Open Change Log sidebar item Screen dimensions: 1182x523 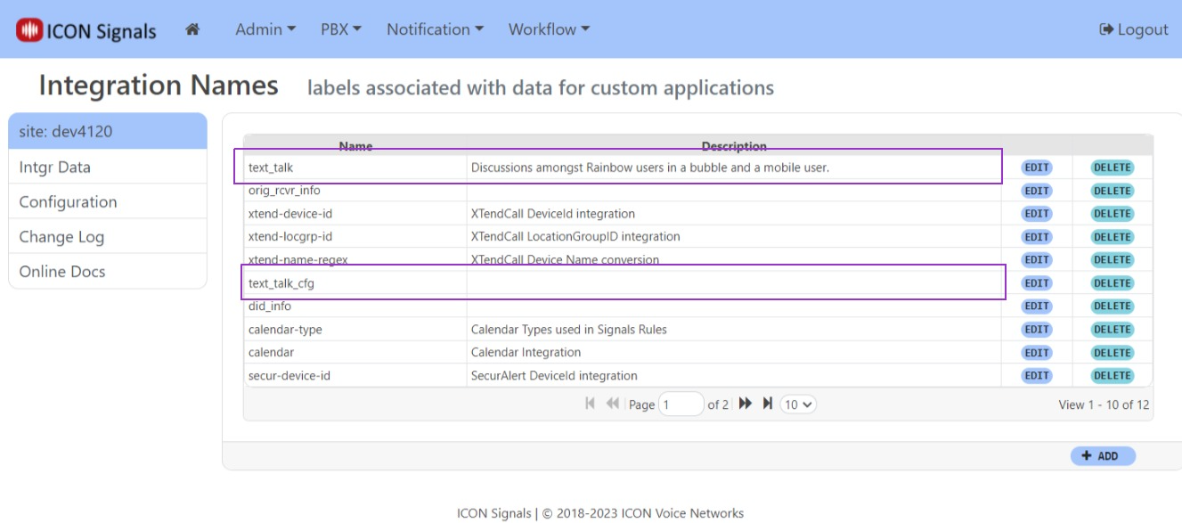[x=61, y=236]
